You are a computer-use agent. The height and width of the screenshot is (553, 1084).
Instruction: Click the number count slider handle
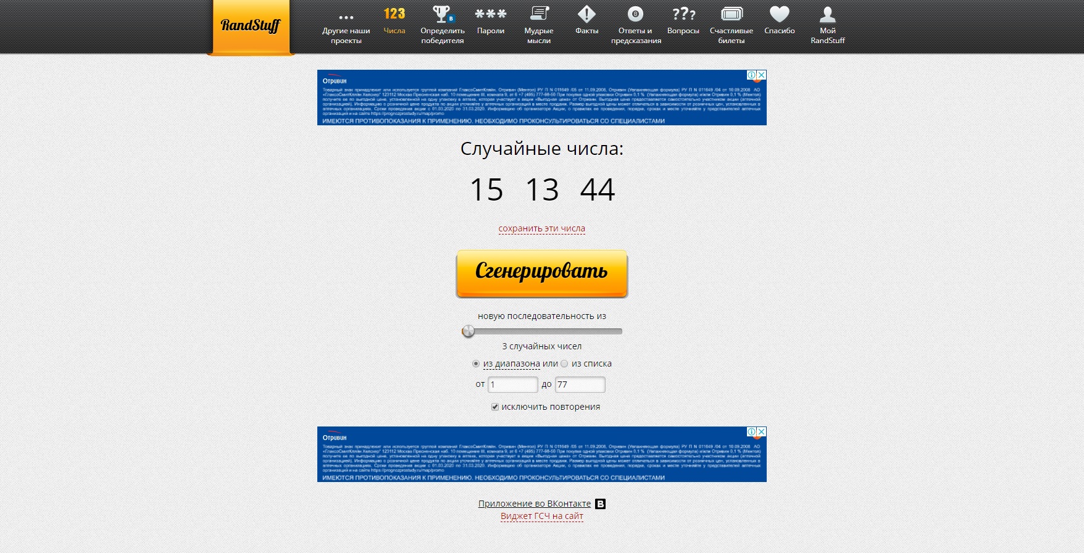[x=469, y=331]
